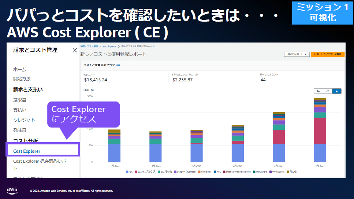The height and width of the screenshot is (199, 354).
Task: Click the total cost value $13,415.24
Action: [96, 80]
